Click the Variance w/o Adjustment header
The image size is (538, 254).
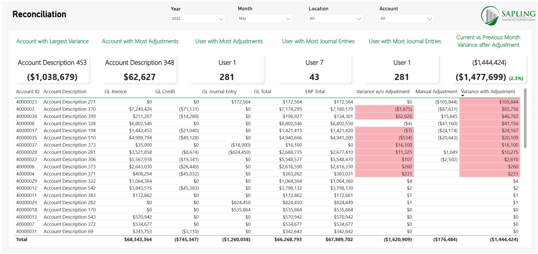pos(382,91)
